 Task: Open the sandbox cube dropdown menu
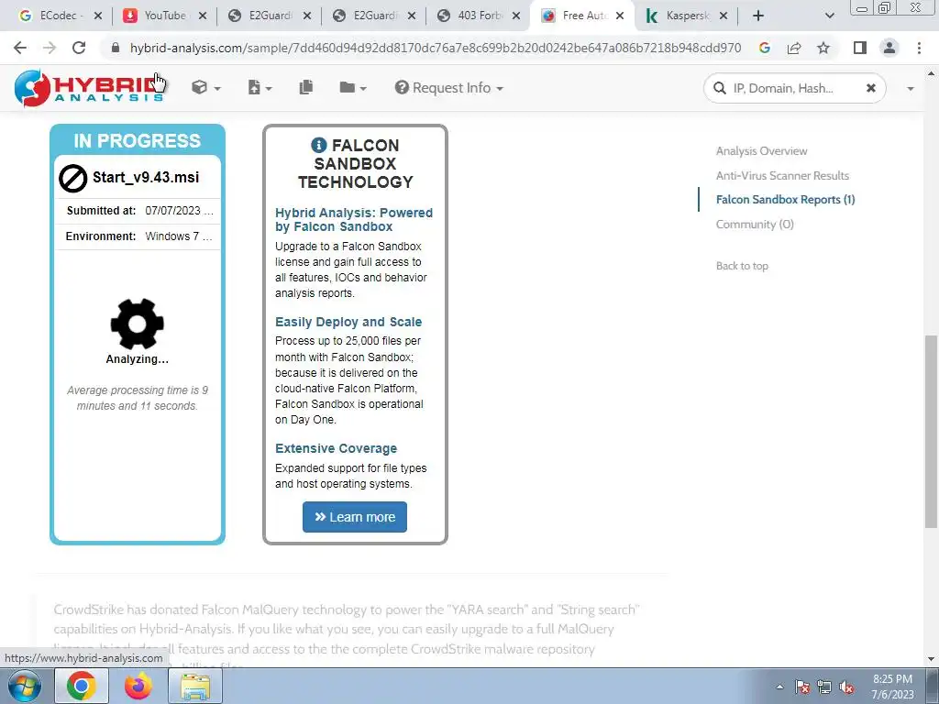[206, 88]
